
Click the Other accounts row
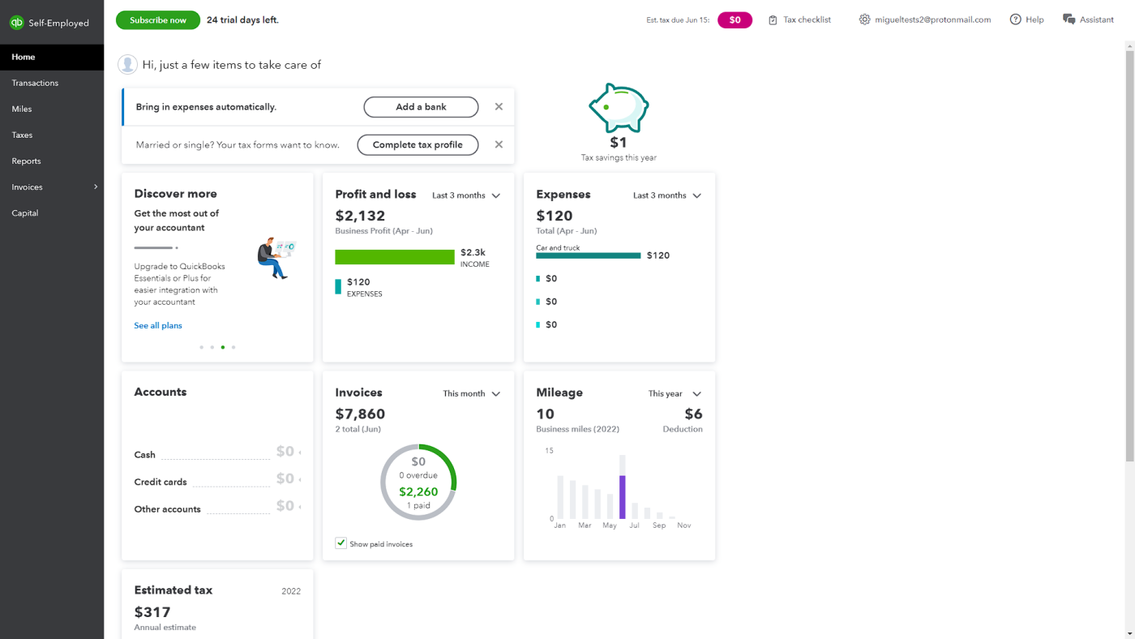click(x=217, y=507)
